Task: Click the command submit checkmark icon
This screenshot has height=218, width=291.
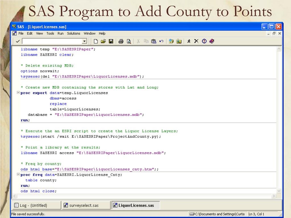Action: point(18,41)
